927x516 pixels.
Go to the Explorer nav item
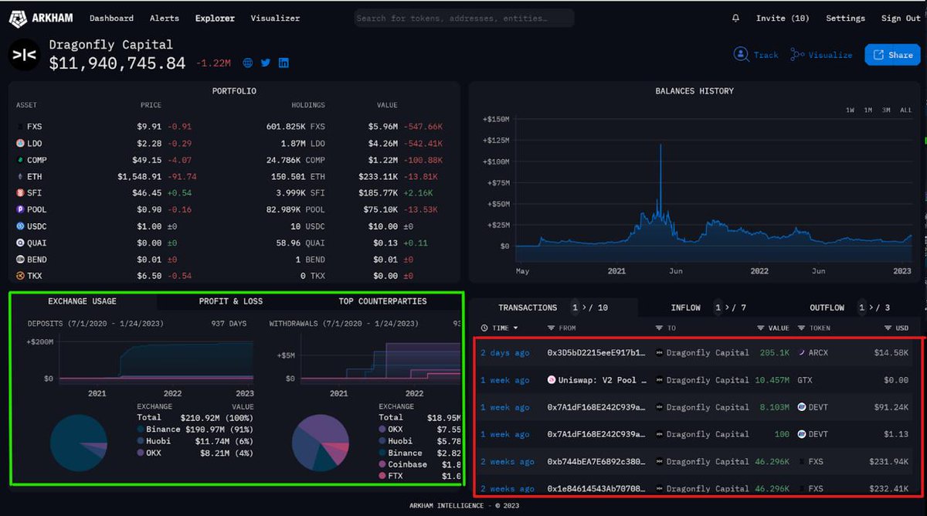[x=215, y=18]
